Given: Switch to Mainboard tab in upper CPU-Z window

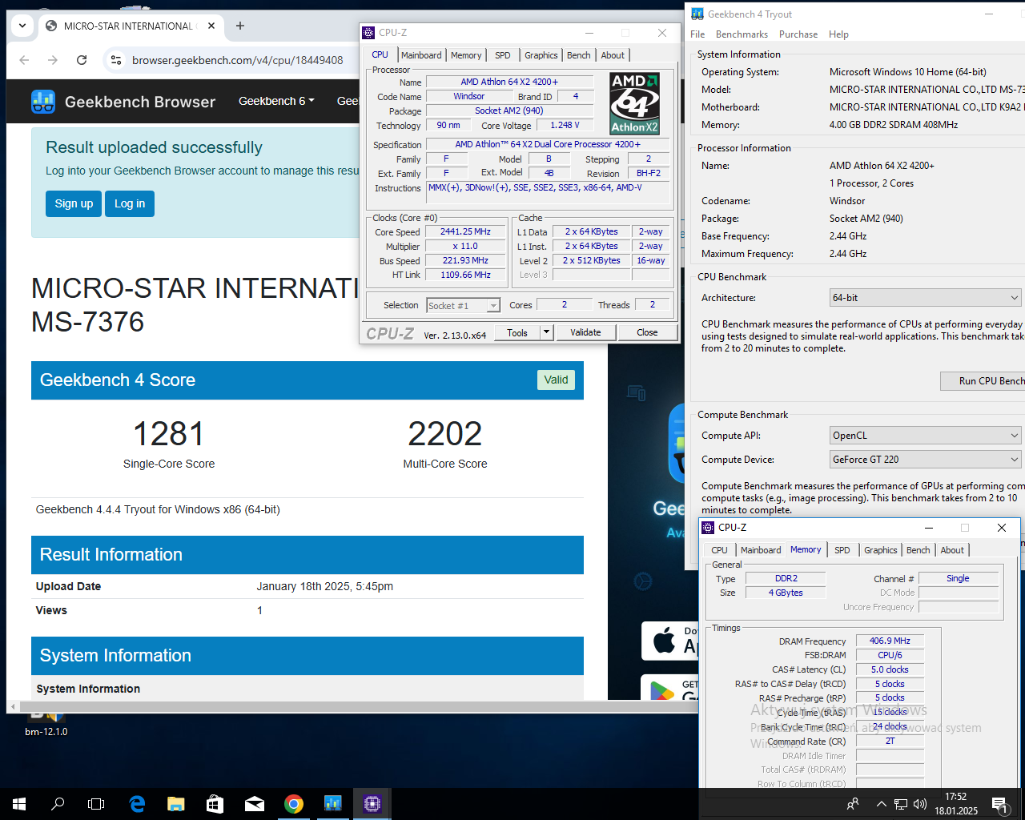Looking at the screenshot, I should (421, 55).
